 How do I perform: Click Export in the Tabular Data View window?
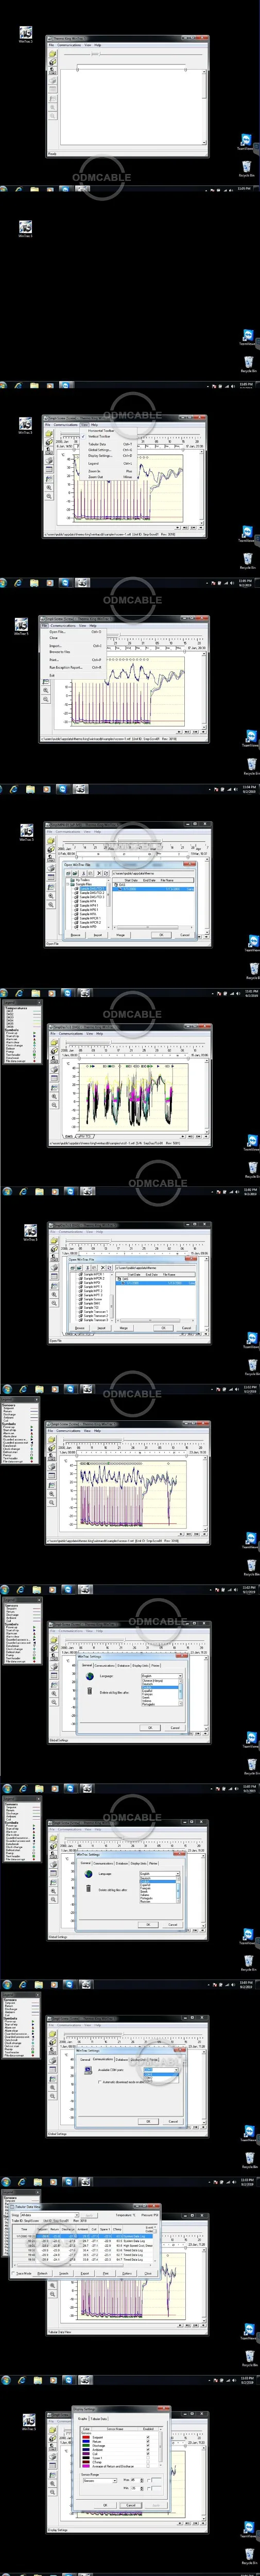(x=85, y=2273)
